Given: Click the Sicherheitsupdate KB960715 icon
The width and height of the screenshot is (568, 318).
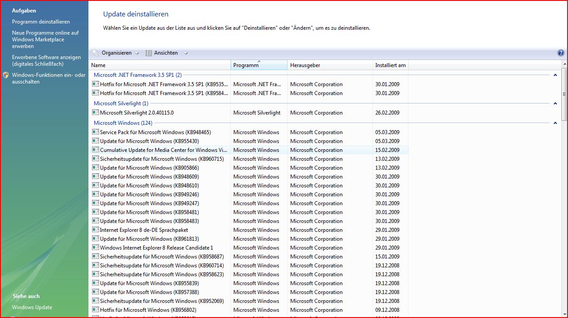Looking at the screenshot, I should click(95, 159).
